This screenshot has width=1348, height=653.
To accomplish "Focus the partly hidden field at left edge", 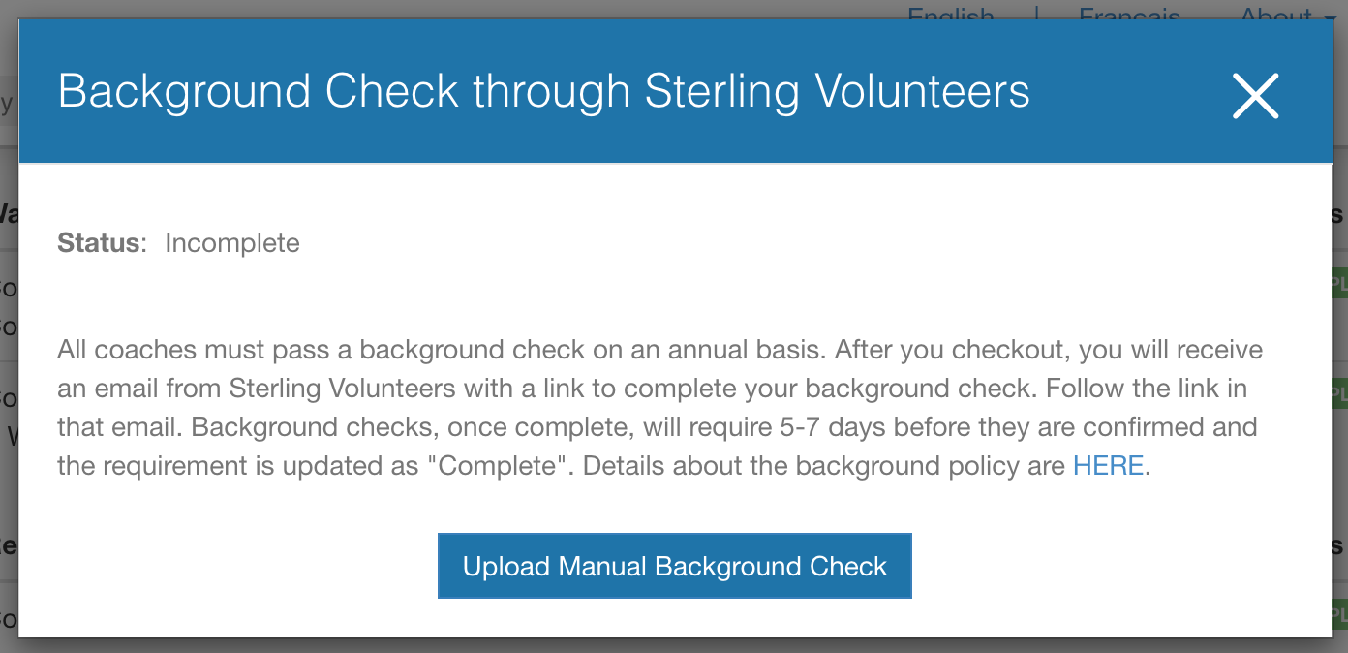I will coord(8,103).
